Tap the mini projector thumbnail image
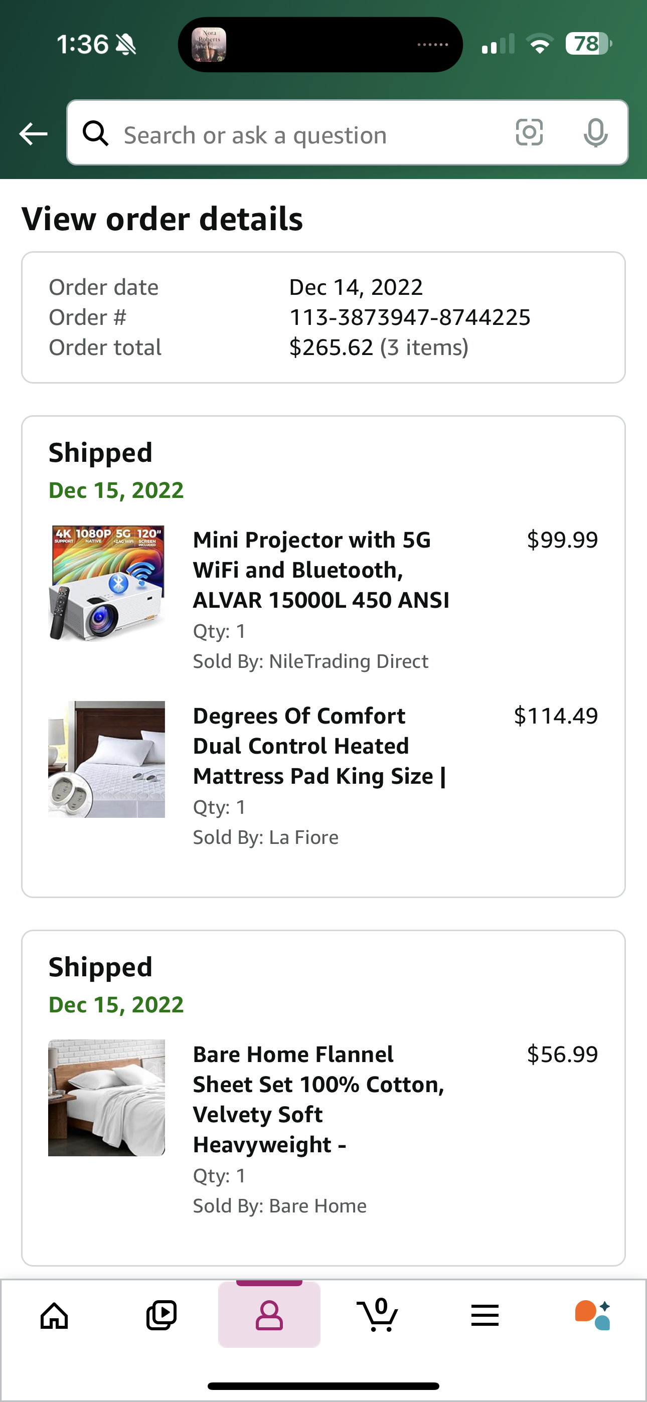Image resolution: width=647 pixels, height=1402 pixels. pyautogui.click(x=106, y=583)
